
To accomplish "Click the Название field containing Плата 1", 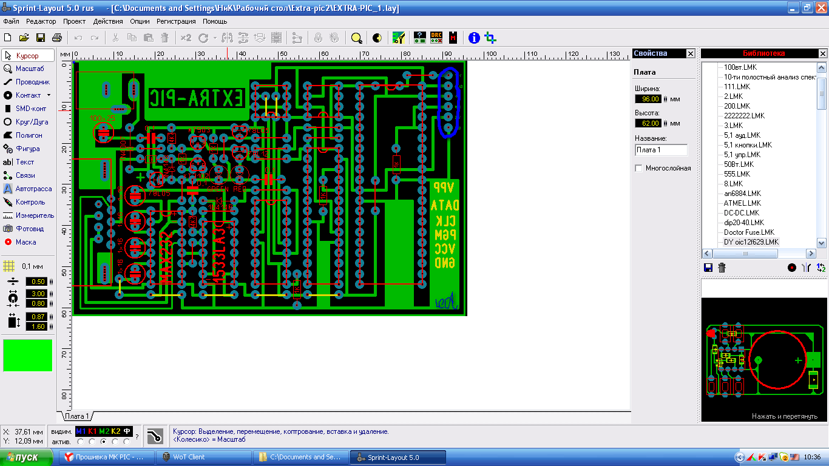I will [x=661, y=150].
